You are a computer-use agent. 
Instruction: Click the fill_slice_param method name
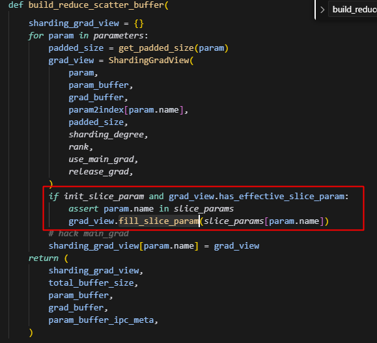[159, 221]
